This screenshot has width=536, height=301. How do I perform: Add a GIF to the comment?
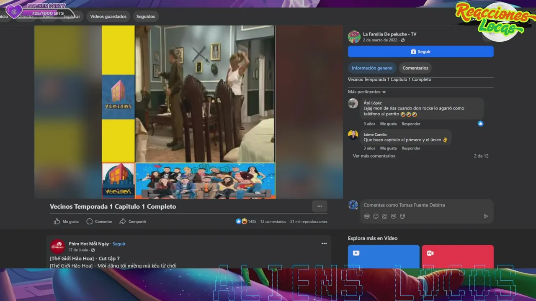coord(393,216)
